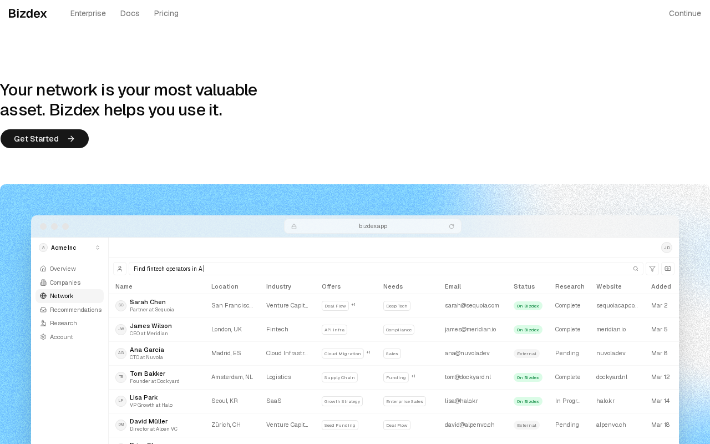Open the Enterprise page link
This screenshot has width=710, height=444.
coord(88,13)
